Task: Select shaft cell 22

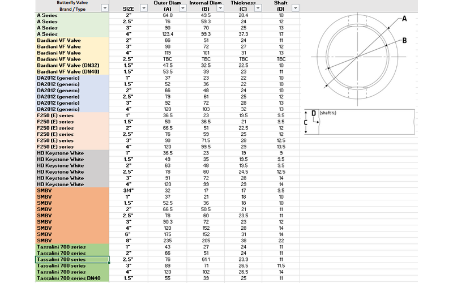Action: coord(281,241)
